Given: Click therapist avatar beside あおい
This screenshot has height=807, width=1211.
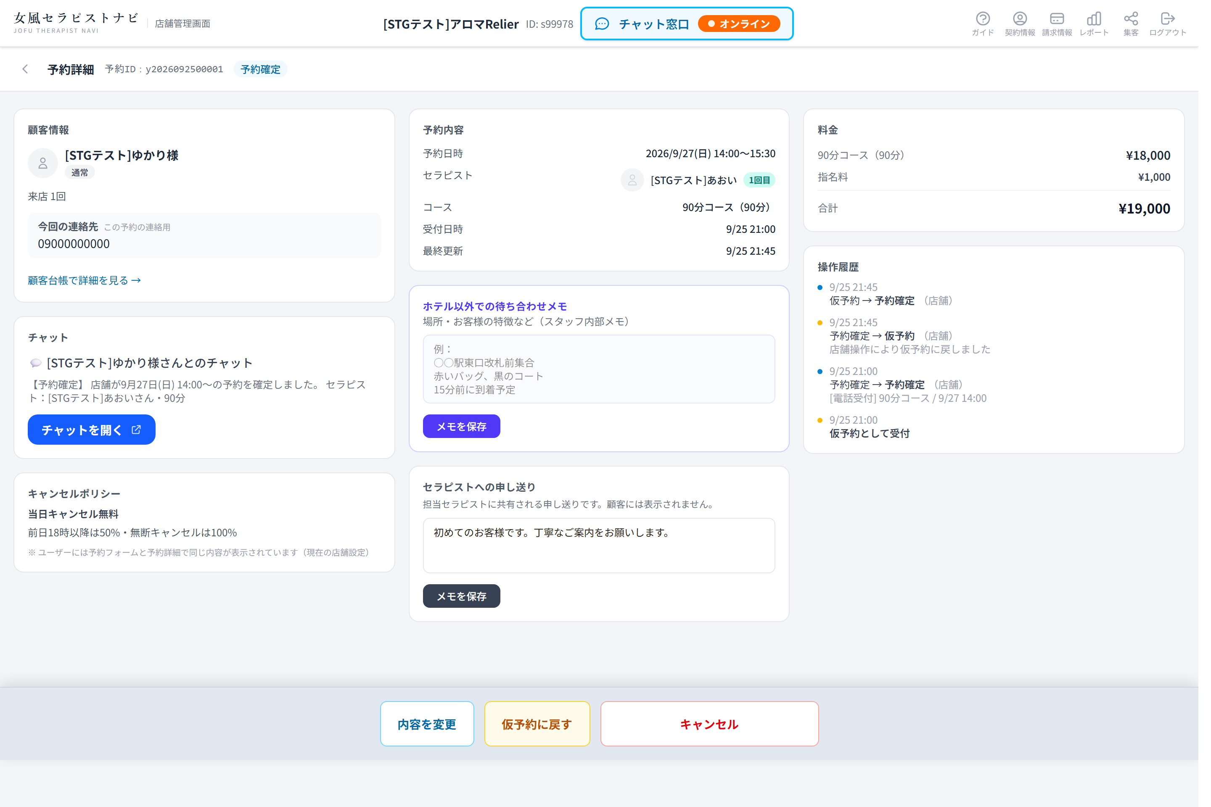Looking at the screenshot, I should [x=638, y=182].
